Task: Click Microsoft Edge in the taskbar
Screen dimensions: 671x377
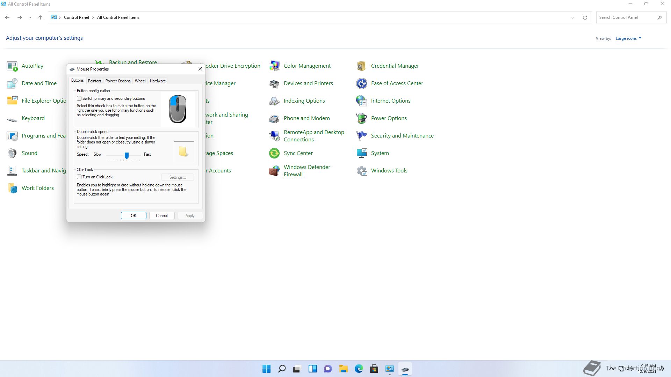Action: [359, 369]
